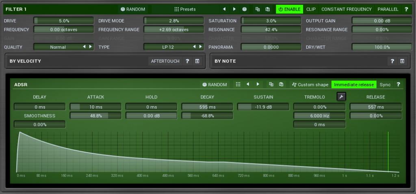416x194 pixels.
Task: Adjust ATTACK time 10 ms
Action: pyautogui.click(x=95, y=107)
